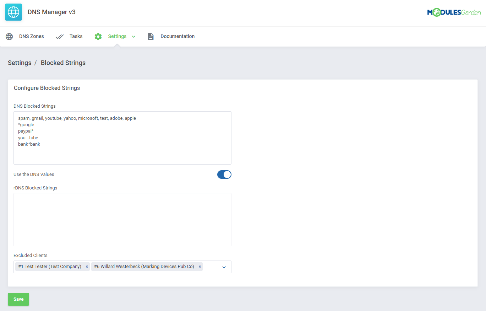Image resolution: width=486 pixels, height=311 pixels.
Task: Open Documentation via the document icon
Action: tap(151, 36)
